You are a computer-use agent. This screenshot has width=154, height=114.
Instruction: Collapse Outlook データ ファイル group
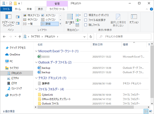[x=36, y=62]
